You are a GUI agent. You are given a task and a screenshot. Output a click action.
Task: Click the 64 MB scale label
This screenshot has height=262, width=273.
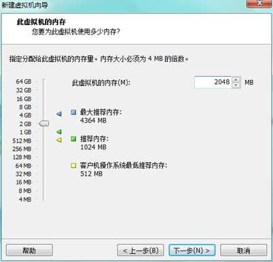coord(23,166)
